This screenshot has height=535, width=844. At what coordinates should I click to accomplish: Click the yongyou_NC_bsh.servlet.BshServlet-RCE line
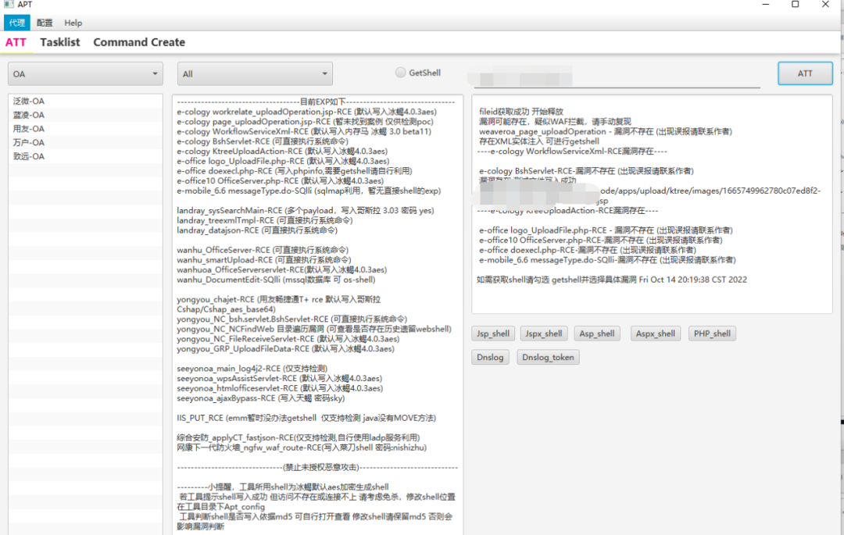tap(292, 319)
